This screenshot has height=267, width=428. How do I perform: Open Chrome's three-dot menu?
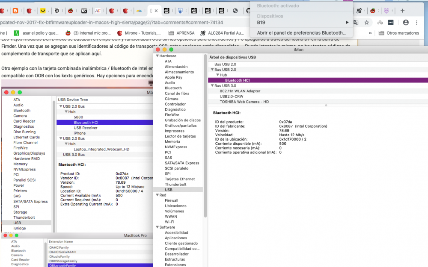click(x=417, y=23)
